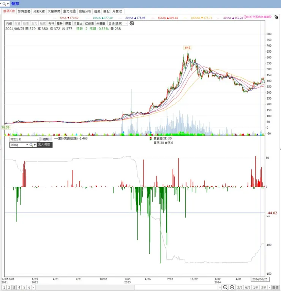Set chart range to 6月

pos(248,288)
